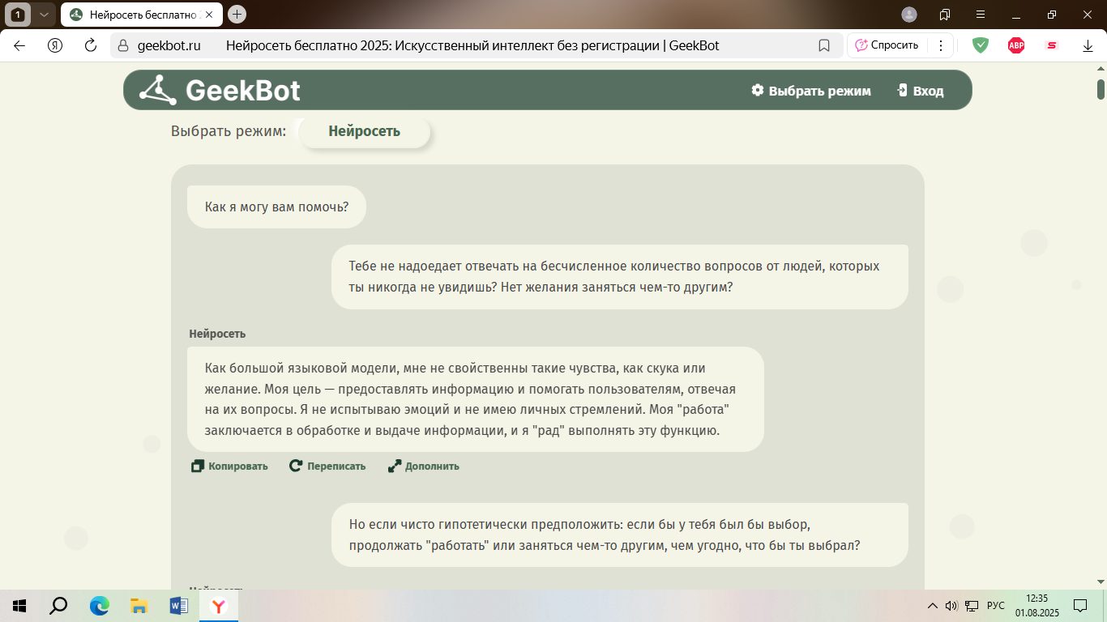Open Microsoft Word from the taskbar
Image resolution: width=1107 pixels, height=622 pixels.
coord(178,606)
